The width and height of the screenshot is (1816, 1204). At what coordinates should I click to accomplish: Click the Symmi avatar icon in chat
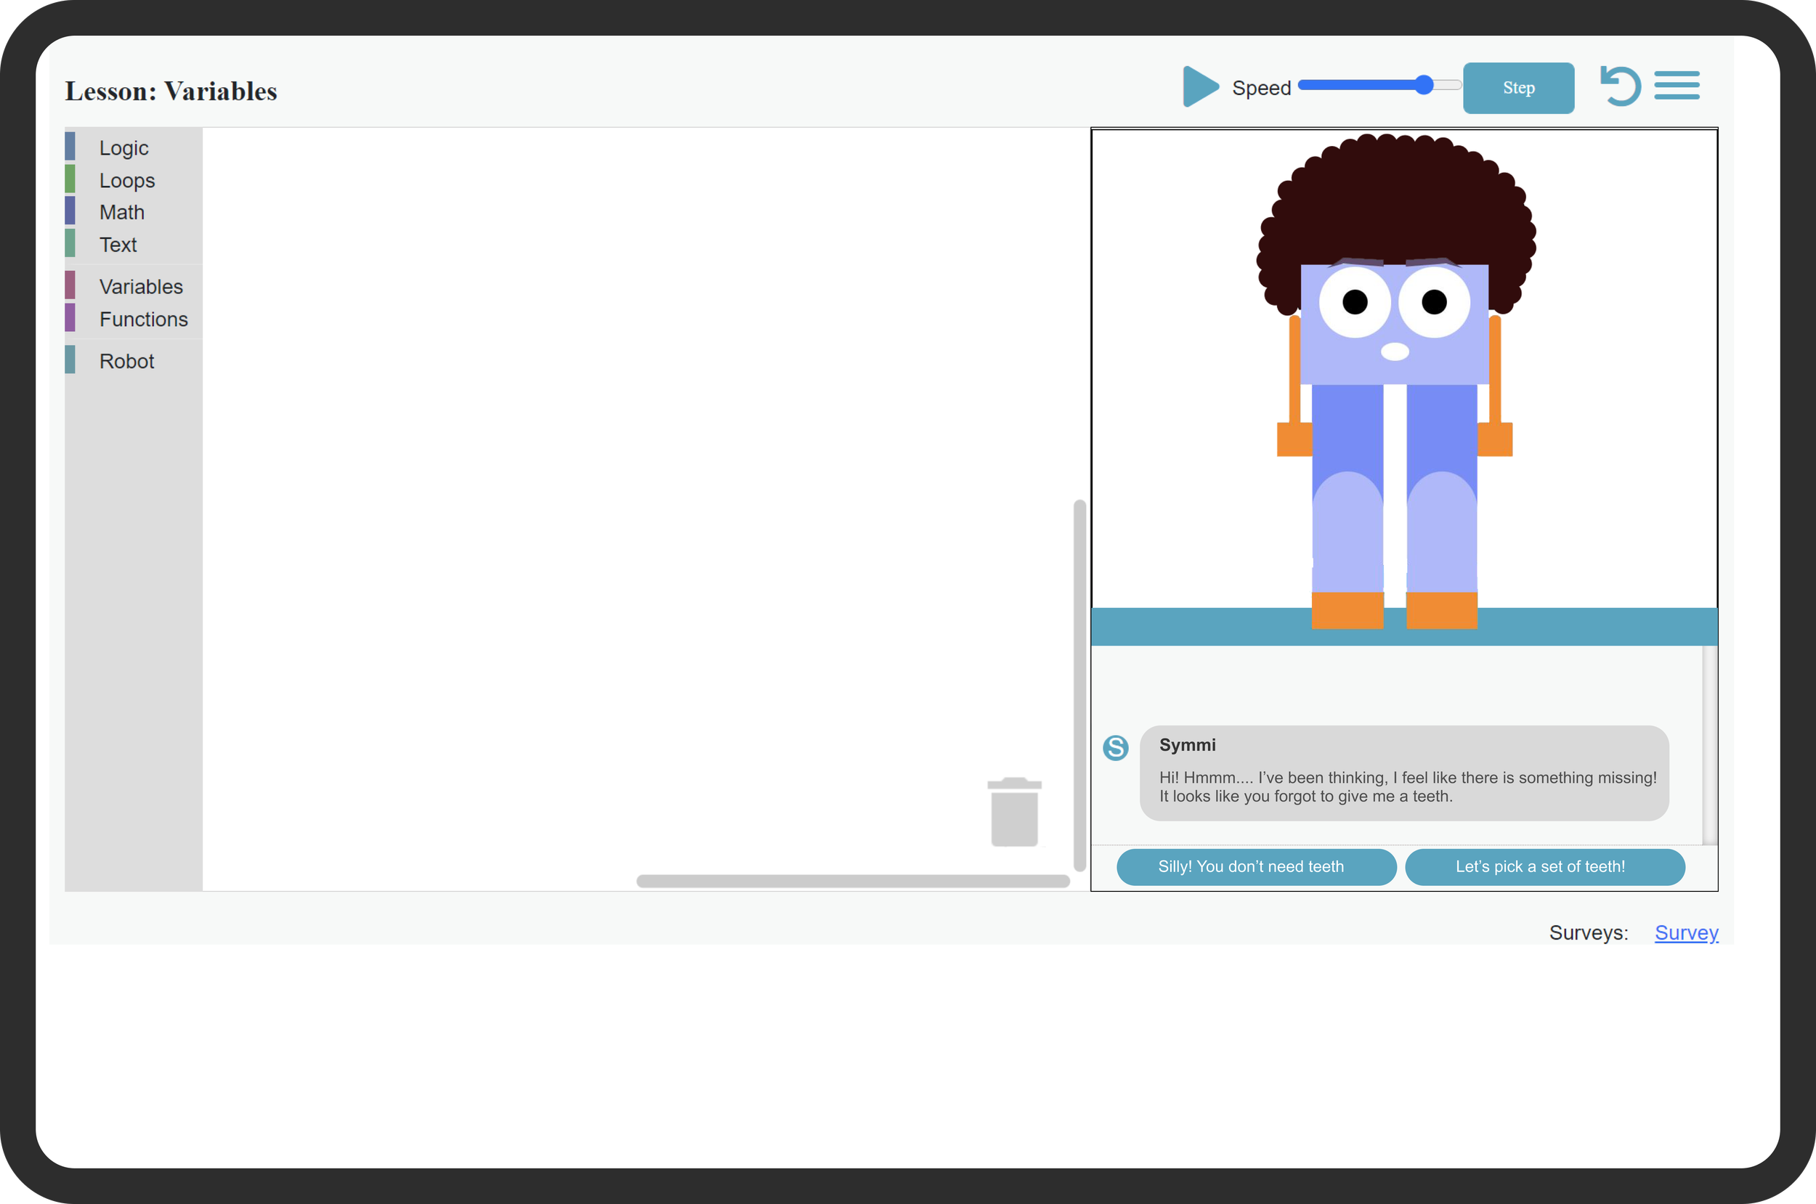[1115, 747]
